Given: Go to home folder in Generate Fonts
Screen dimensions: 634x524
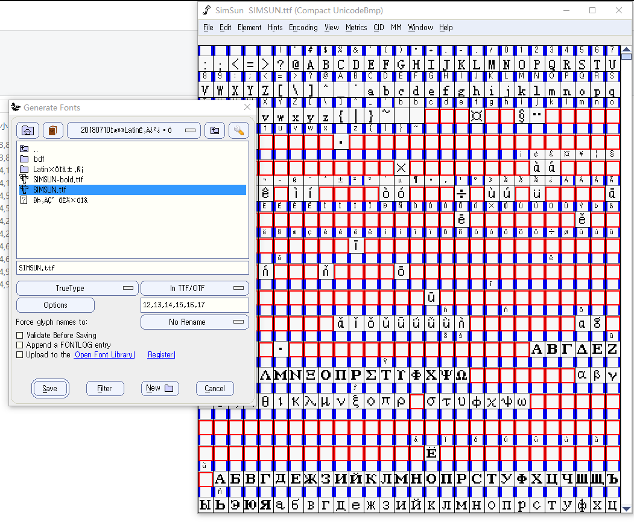Looking at the screenshot, I should click(x=28, y=130).
